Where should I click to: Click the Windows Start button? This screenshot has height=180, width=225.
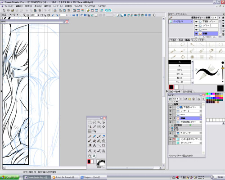[x=9, y=177]
